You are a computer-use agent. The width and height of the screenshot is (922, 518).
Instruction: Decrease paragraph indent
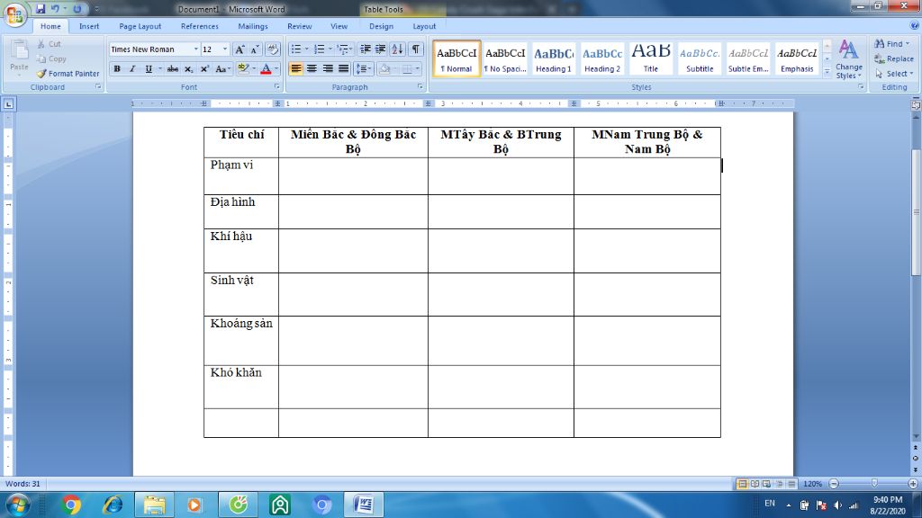pyautogui.click(x=366, y=49)
